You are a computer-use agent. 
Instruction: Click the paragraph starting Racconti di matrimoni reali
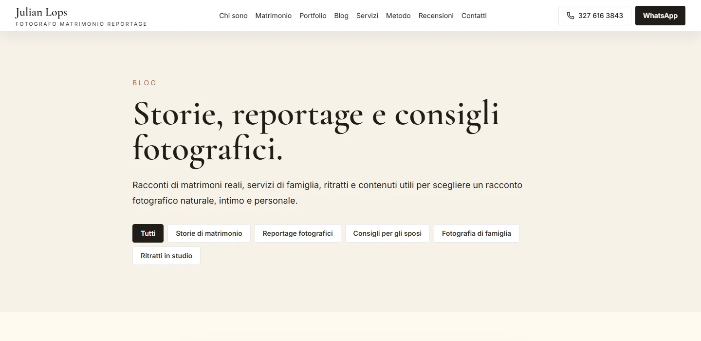point(327,193)
